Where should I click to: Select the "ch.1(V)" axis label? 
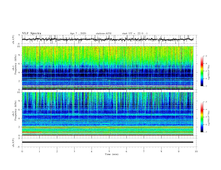13,39
